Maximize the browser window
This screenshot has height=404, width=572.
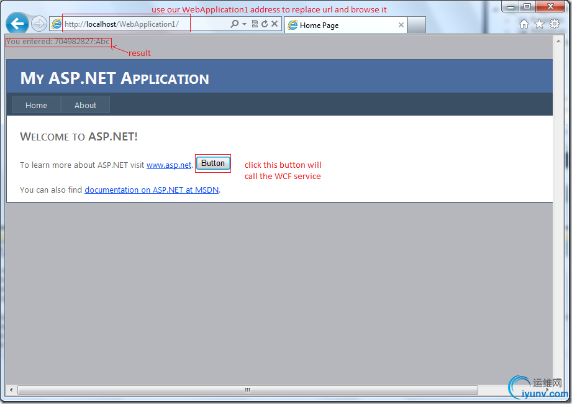(527, 6)
